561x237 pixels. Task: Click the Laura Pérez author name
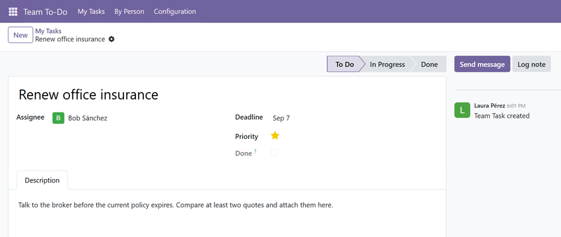490,105
